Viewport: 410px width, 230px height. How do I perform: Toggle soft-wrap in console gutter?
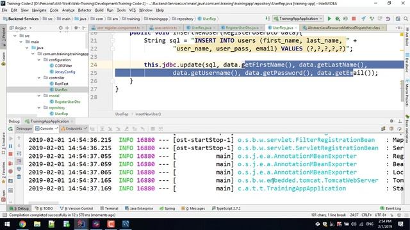click(x=19, y=153)
